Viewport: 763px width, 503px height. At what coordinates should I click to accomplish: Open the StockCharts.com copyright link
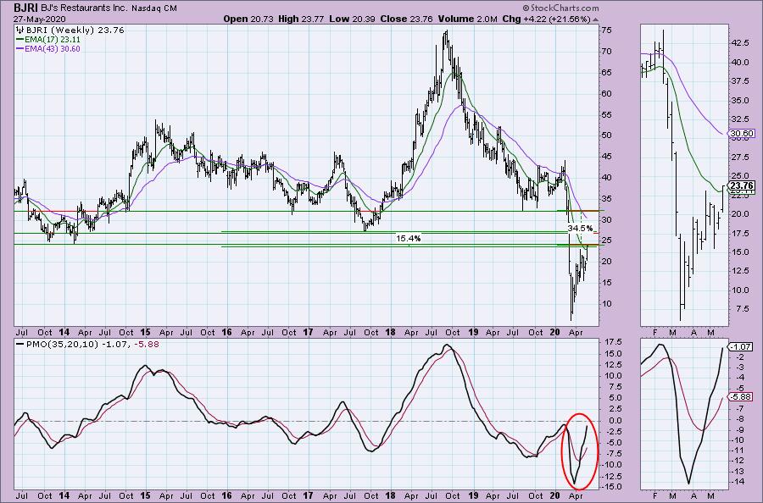560,8
